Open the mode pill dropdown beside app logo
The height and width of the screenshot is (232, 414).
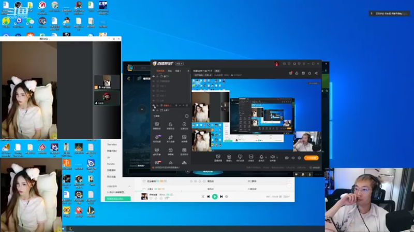179,63
